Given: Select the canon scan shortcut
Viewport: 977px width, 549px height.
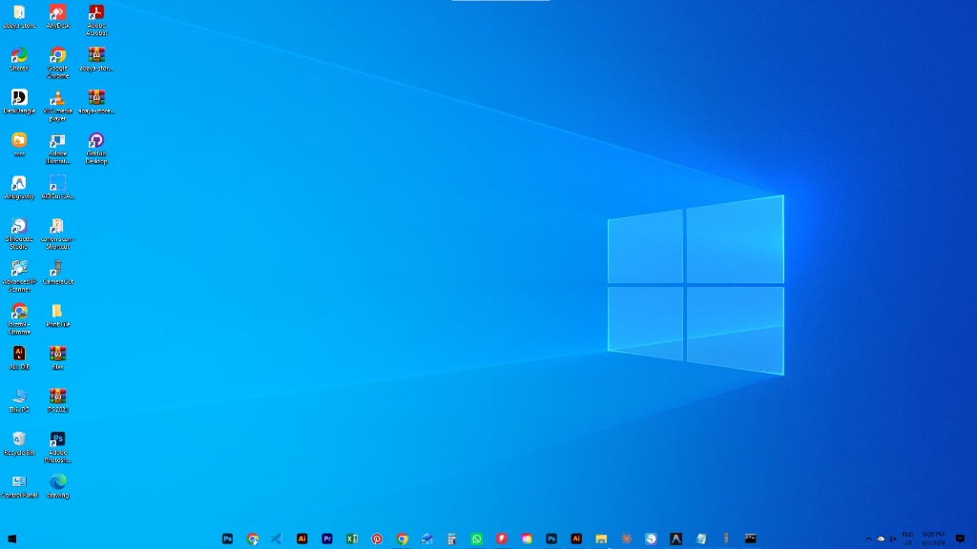Looking at the screenshot, I should (57, 234).
